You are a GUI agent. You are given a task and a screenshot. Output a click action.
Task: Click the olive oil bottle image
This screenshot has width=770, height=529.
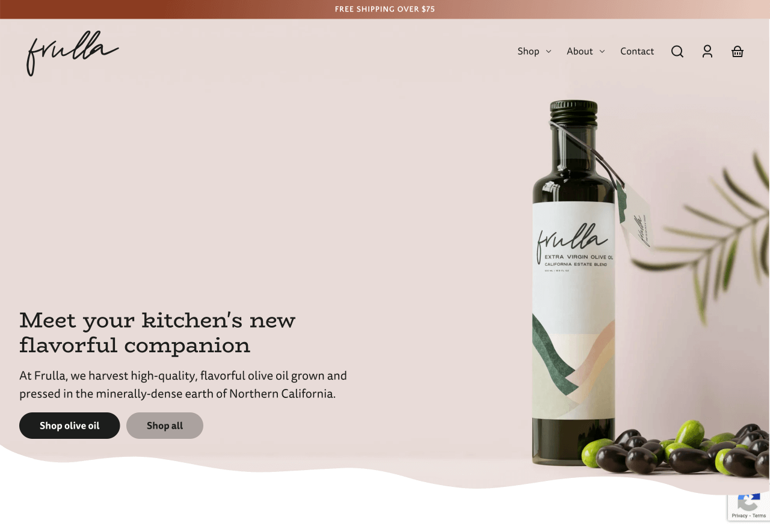574,283
